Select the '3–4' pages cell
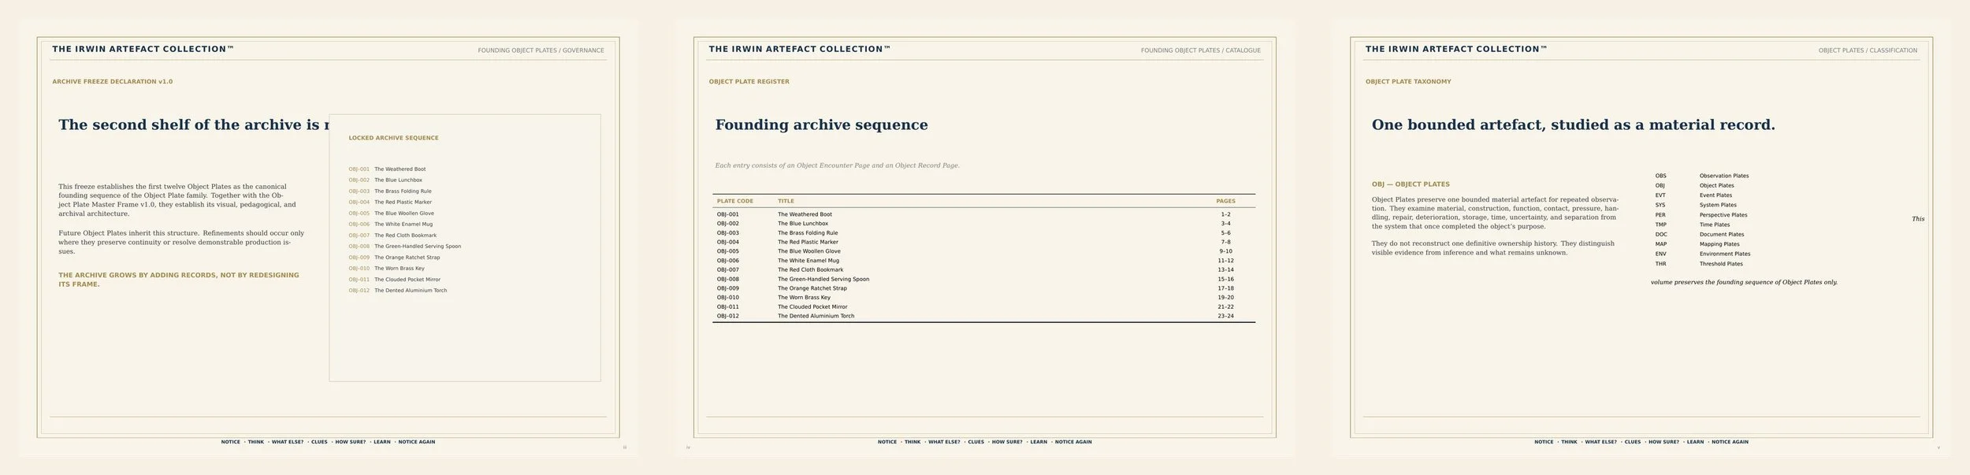This screenshot has width=1970, height=475. 1225,224
